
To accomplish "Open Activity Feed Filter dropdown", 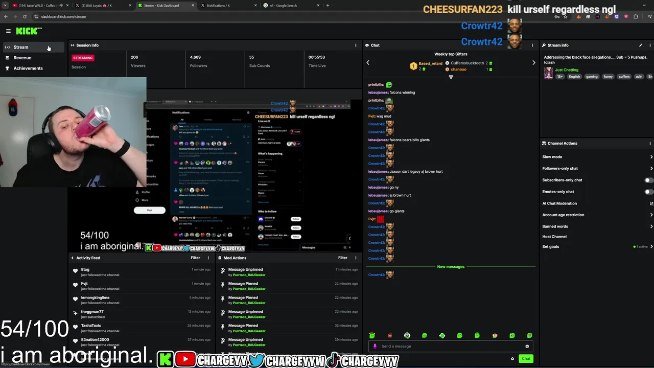I will tap(195, 258).
